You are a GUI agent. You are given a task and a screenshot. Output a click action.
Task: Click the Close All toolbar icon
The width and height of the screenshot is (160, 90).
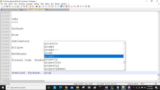pos(15,6)
